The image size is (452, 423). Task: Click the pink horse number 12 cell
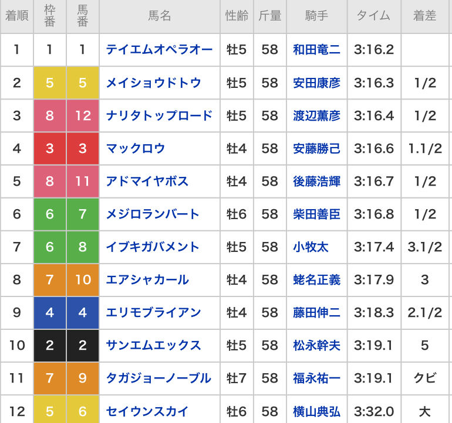click(x=83, y=115)
